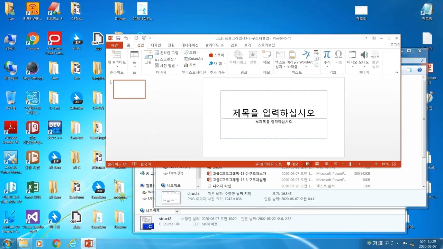Switch to Slide Sorter view
The height and width of the screenshot is (249, 443).
coord(317,164)
